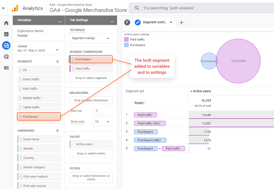Click the Paid traffic legend swatch

126,39
